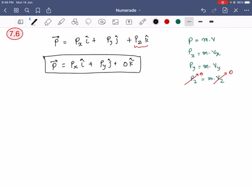This screenshot has height=189, width=252.
Task: Insert an image with the Image tool
Action: point(115,22)
